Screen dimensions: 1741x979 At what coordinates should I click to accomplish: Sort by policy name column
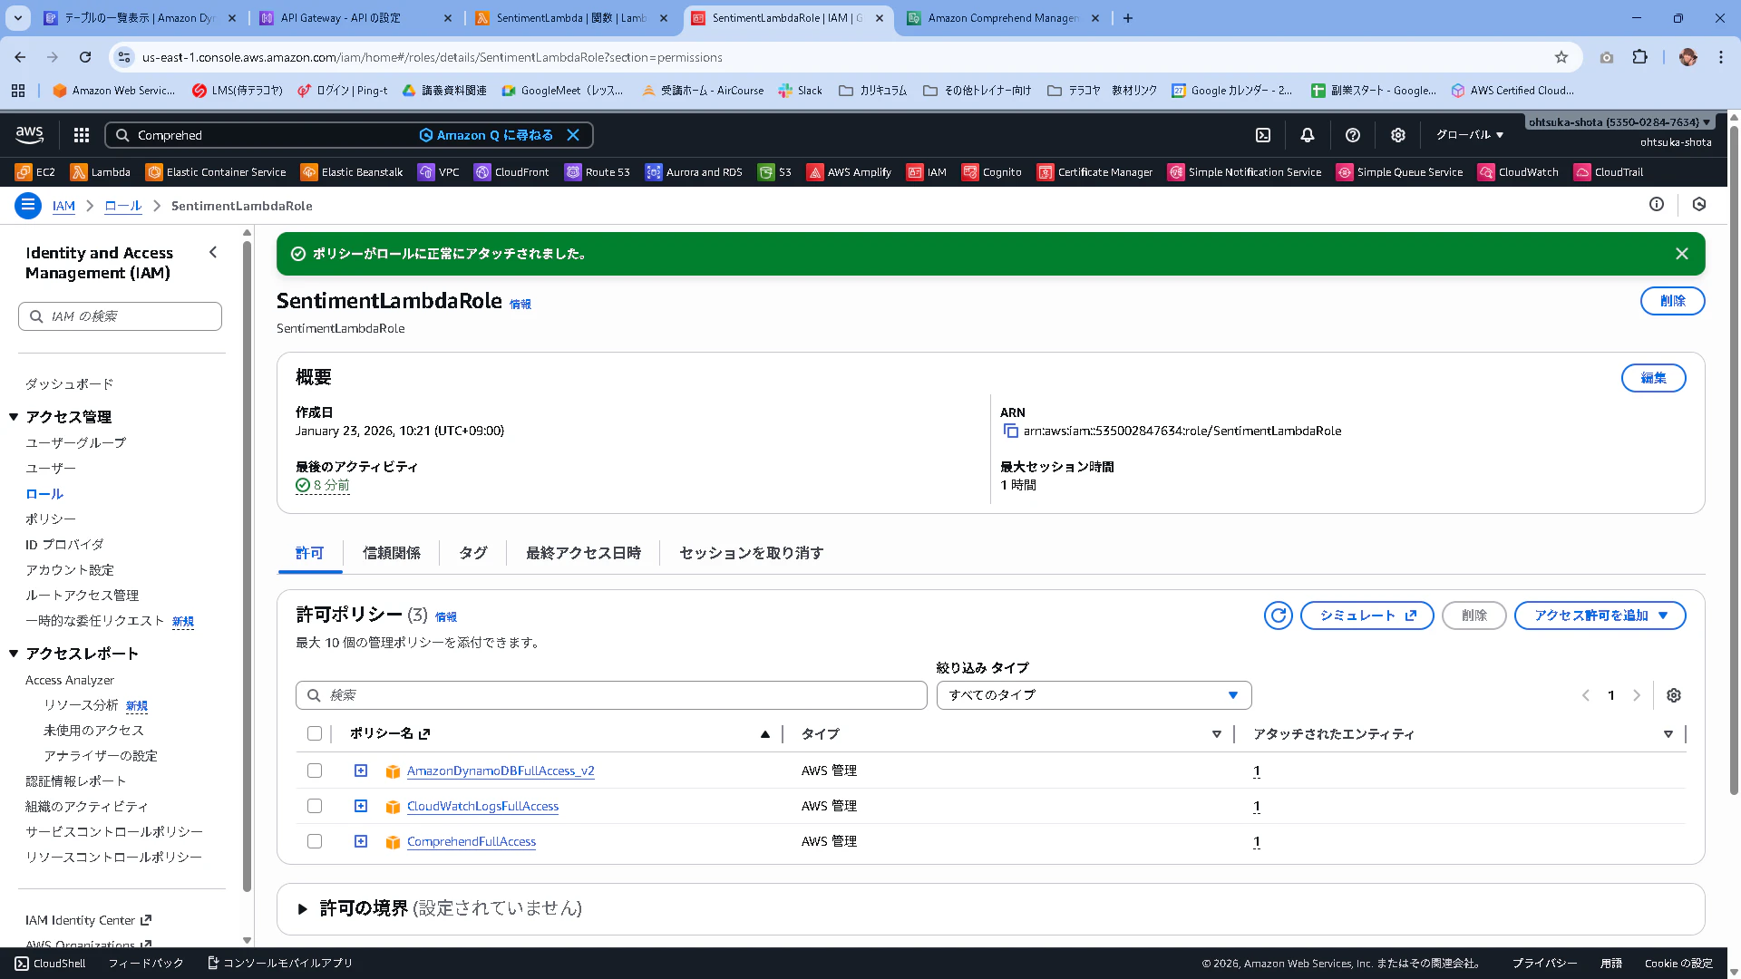764,734
